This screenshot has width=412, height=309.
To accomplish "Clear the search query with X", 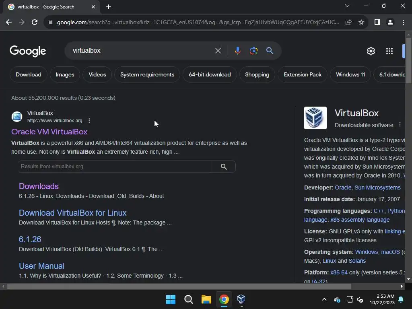I will (x=218, y=51).
